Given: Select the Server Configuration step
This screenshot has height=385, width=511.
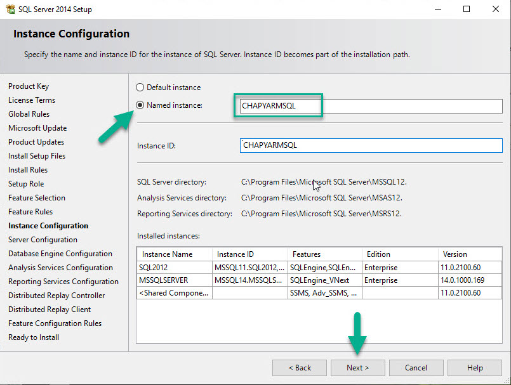Looking at the screenshot, I should (x=43, y=240).
